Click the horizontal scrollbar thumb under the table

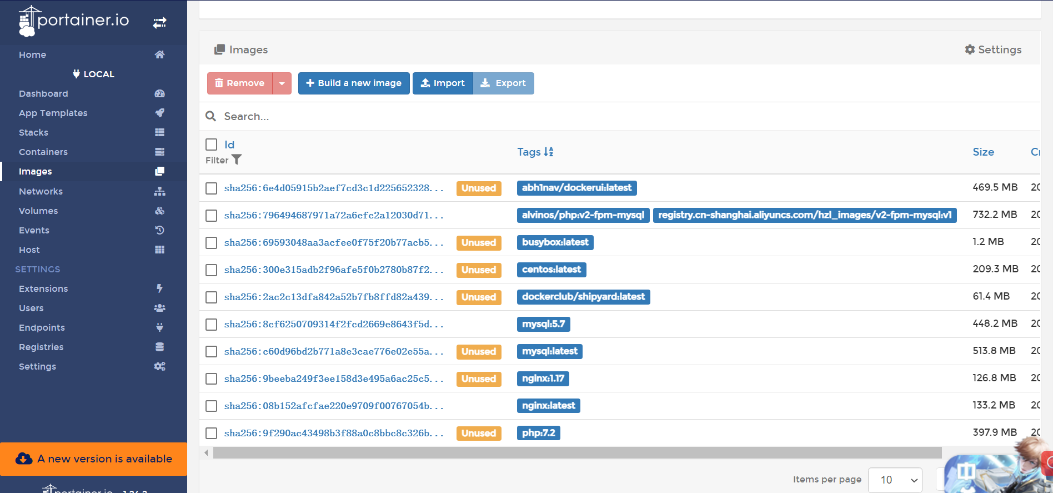click(x=578, y=453)
